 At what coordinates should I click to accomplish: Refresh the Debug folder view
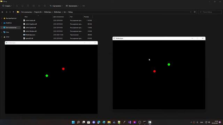pyautogui.click(x=194, y=12)
